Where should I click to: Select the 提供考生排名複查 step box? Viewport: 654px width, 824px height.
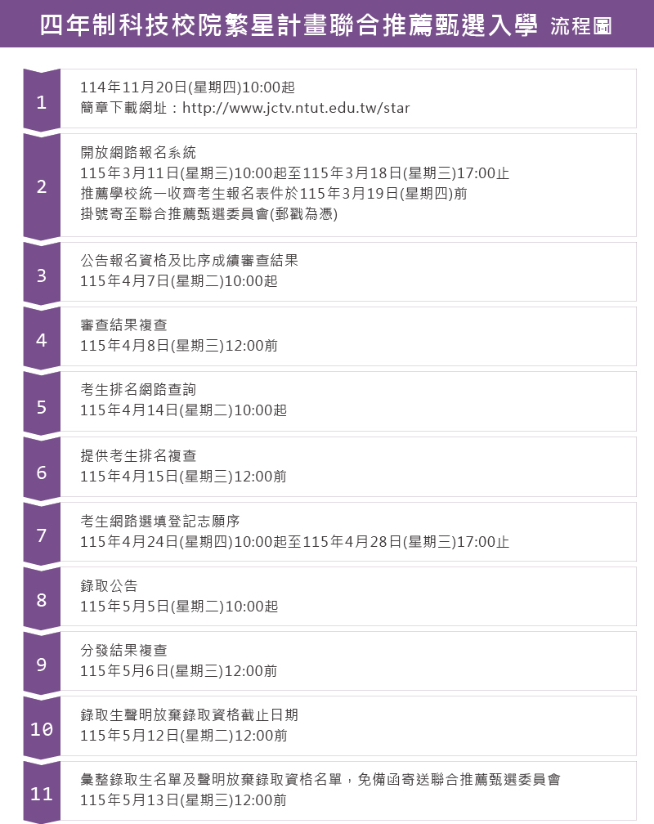348,467
